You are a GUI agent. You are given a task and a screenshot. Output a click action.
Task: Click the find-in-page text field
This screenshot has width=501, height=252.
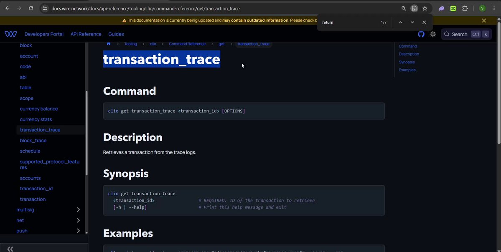[348, 23]
